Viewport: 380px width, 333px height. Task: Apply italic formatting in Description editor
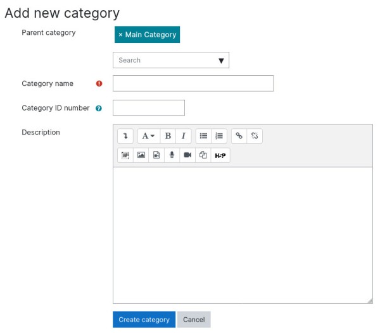click(184, 136)
